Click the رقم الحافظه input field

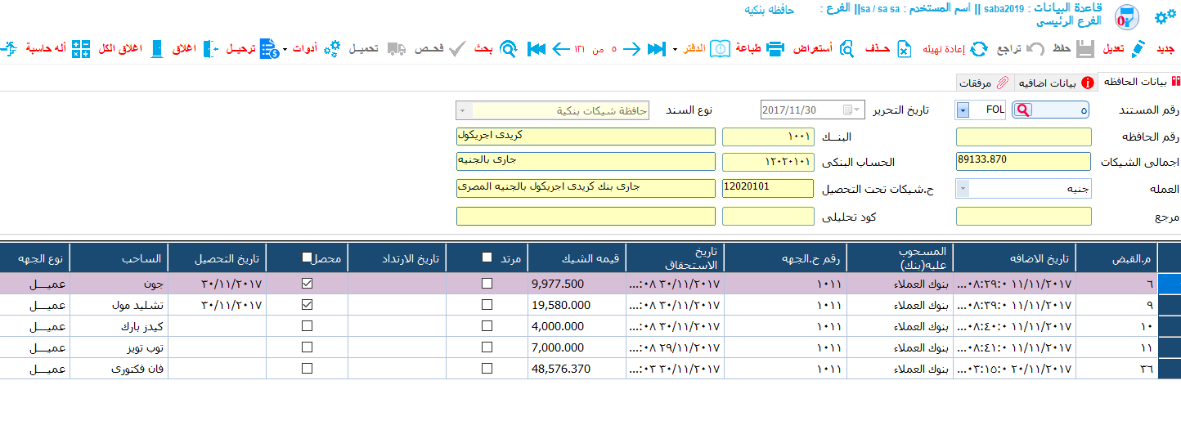click(x=1024, y=137)
